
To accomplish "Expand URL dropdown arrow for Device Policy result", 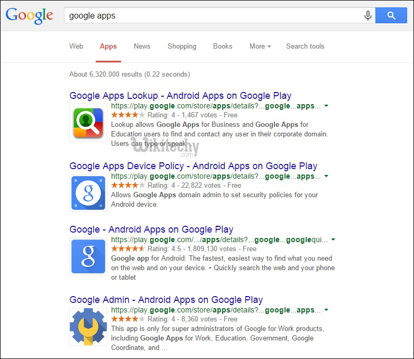I will coord(326,176).
